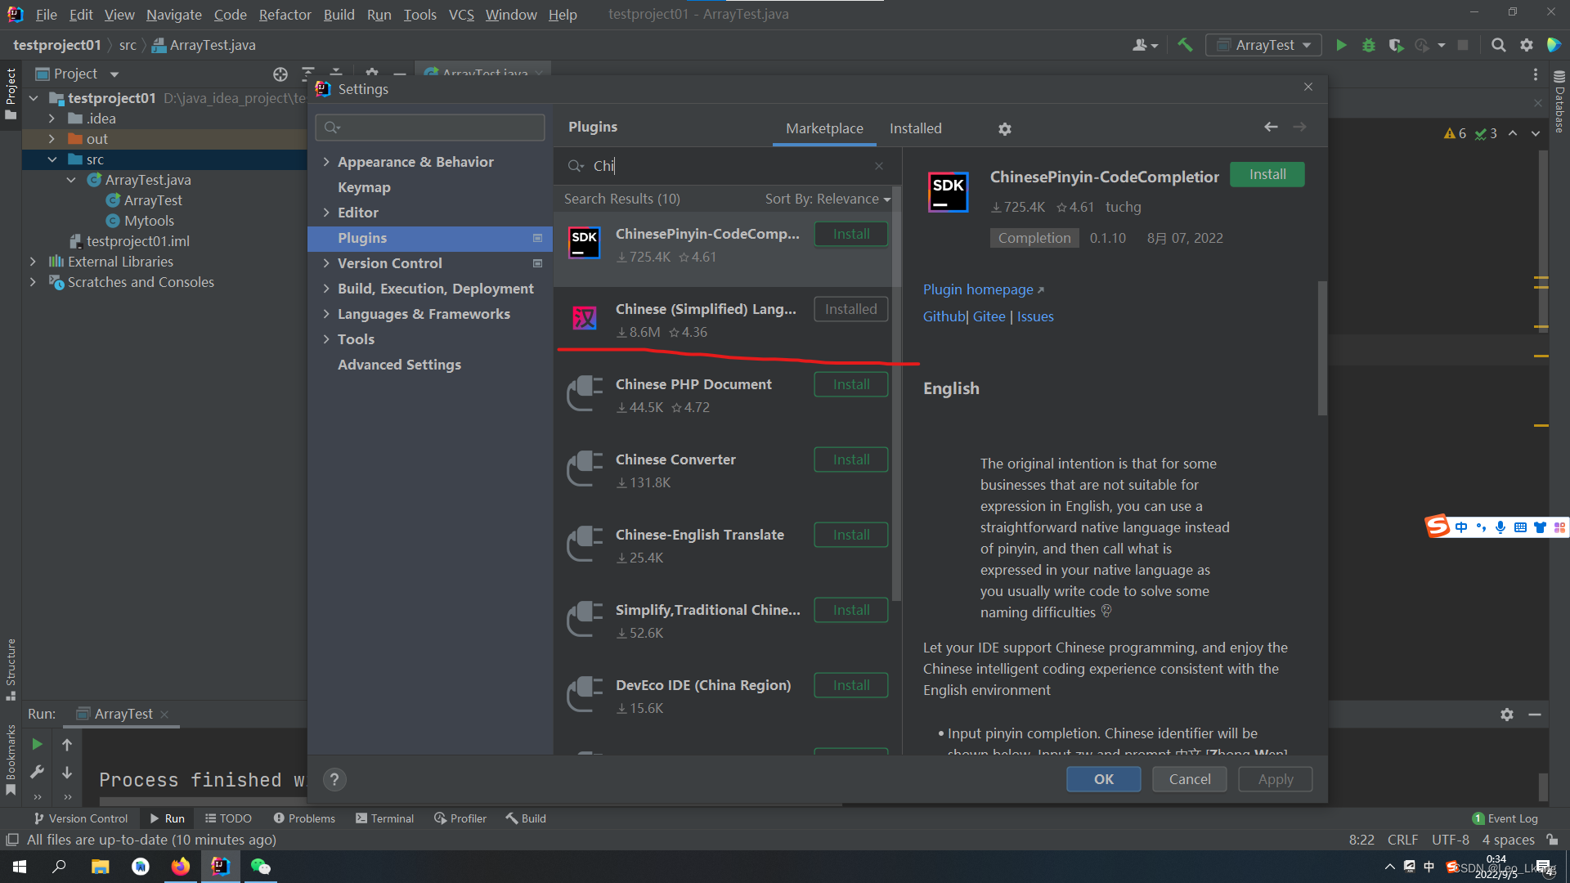Open Terminal tool window tab
This screenshot has width=1570, height=883.
(384, 818)
